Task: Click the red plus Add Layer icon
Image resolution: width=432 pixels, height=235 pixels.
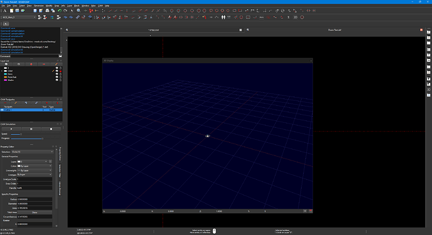Action: pyautogui.click(x=31, y=64)
